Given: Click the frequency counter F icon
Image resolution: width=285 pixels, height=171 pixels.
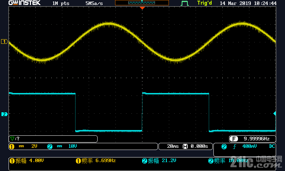Looking at the screenshot, I should 234,139.
